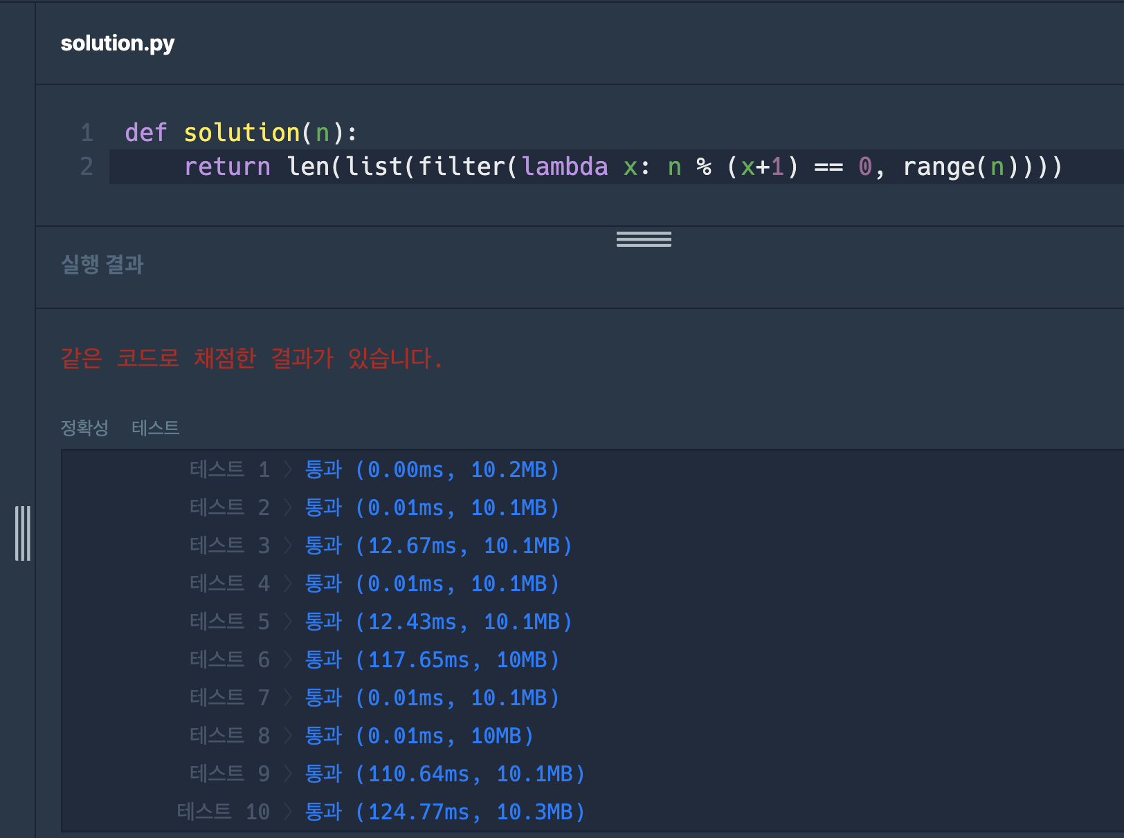Click the 정확성 테스트 heading

point(120,427)
